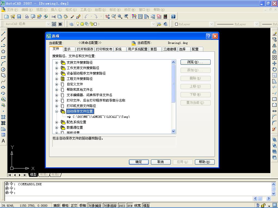Click the Pan realtime toolbar icon
The width and height of the screenshot is (278, 208).
coord(107,17)
